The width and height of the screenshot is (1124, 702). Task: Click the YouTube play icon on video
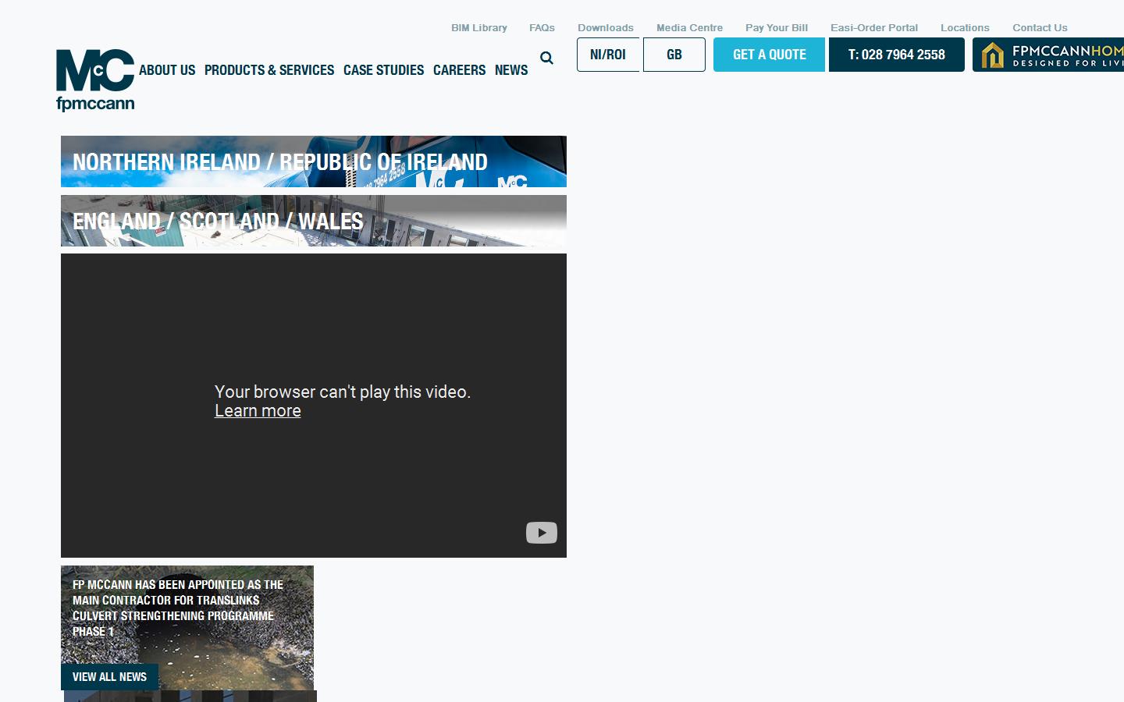click(541, 533)
